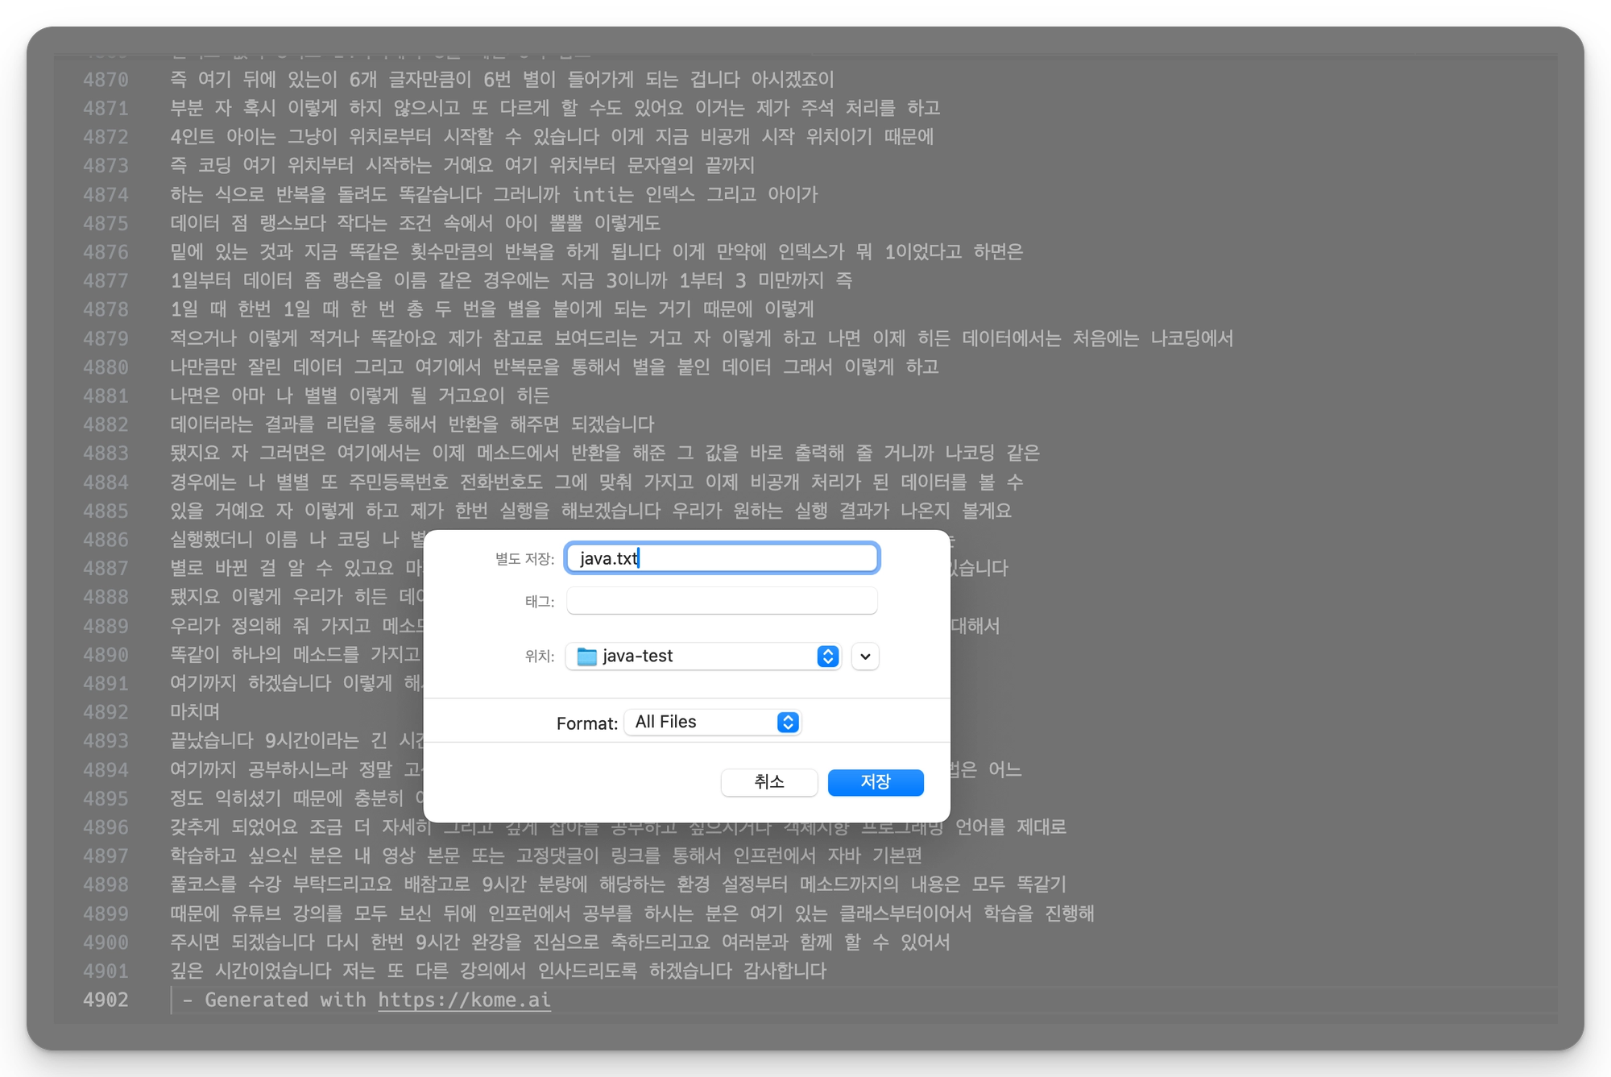The image size is (1611, 1077).
Task: Click line number 4870 in gutter
Action: pos(106,80)
